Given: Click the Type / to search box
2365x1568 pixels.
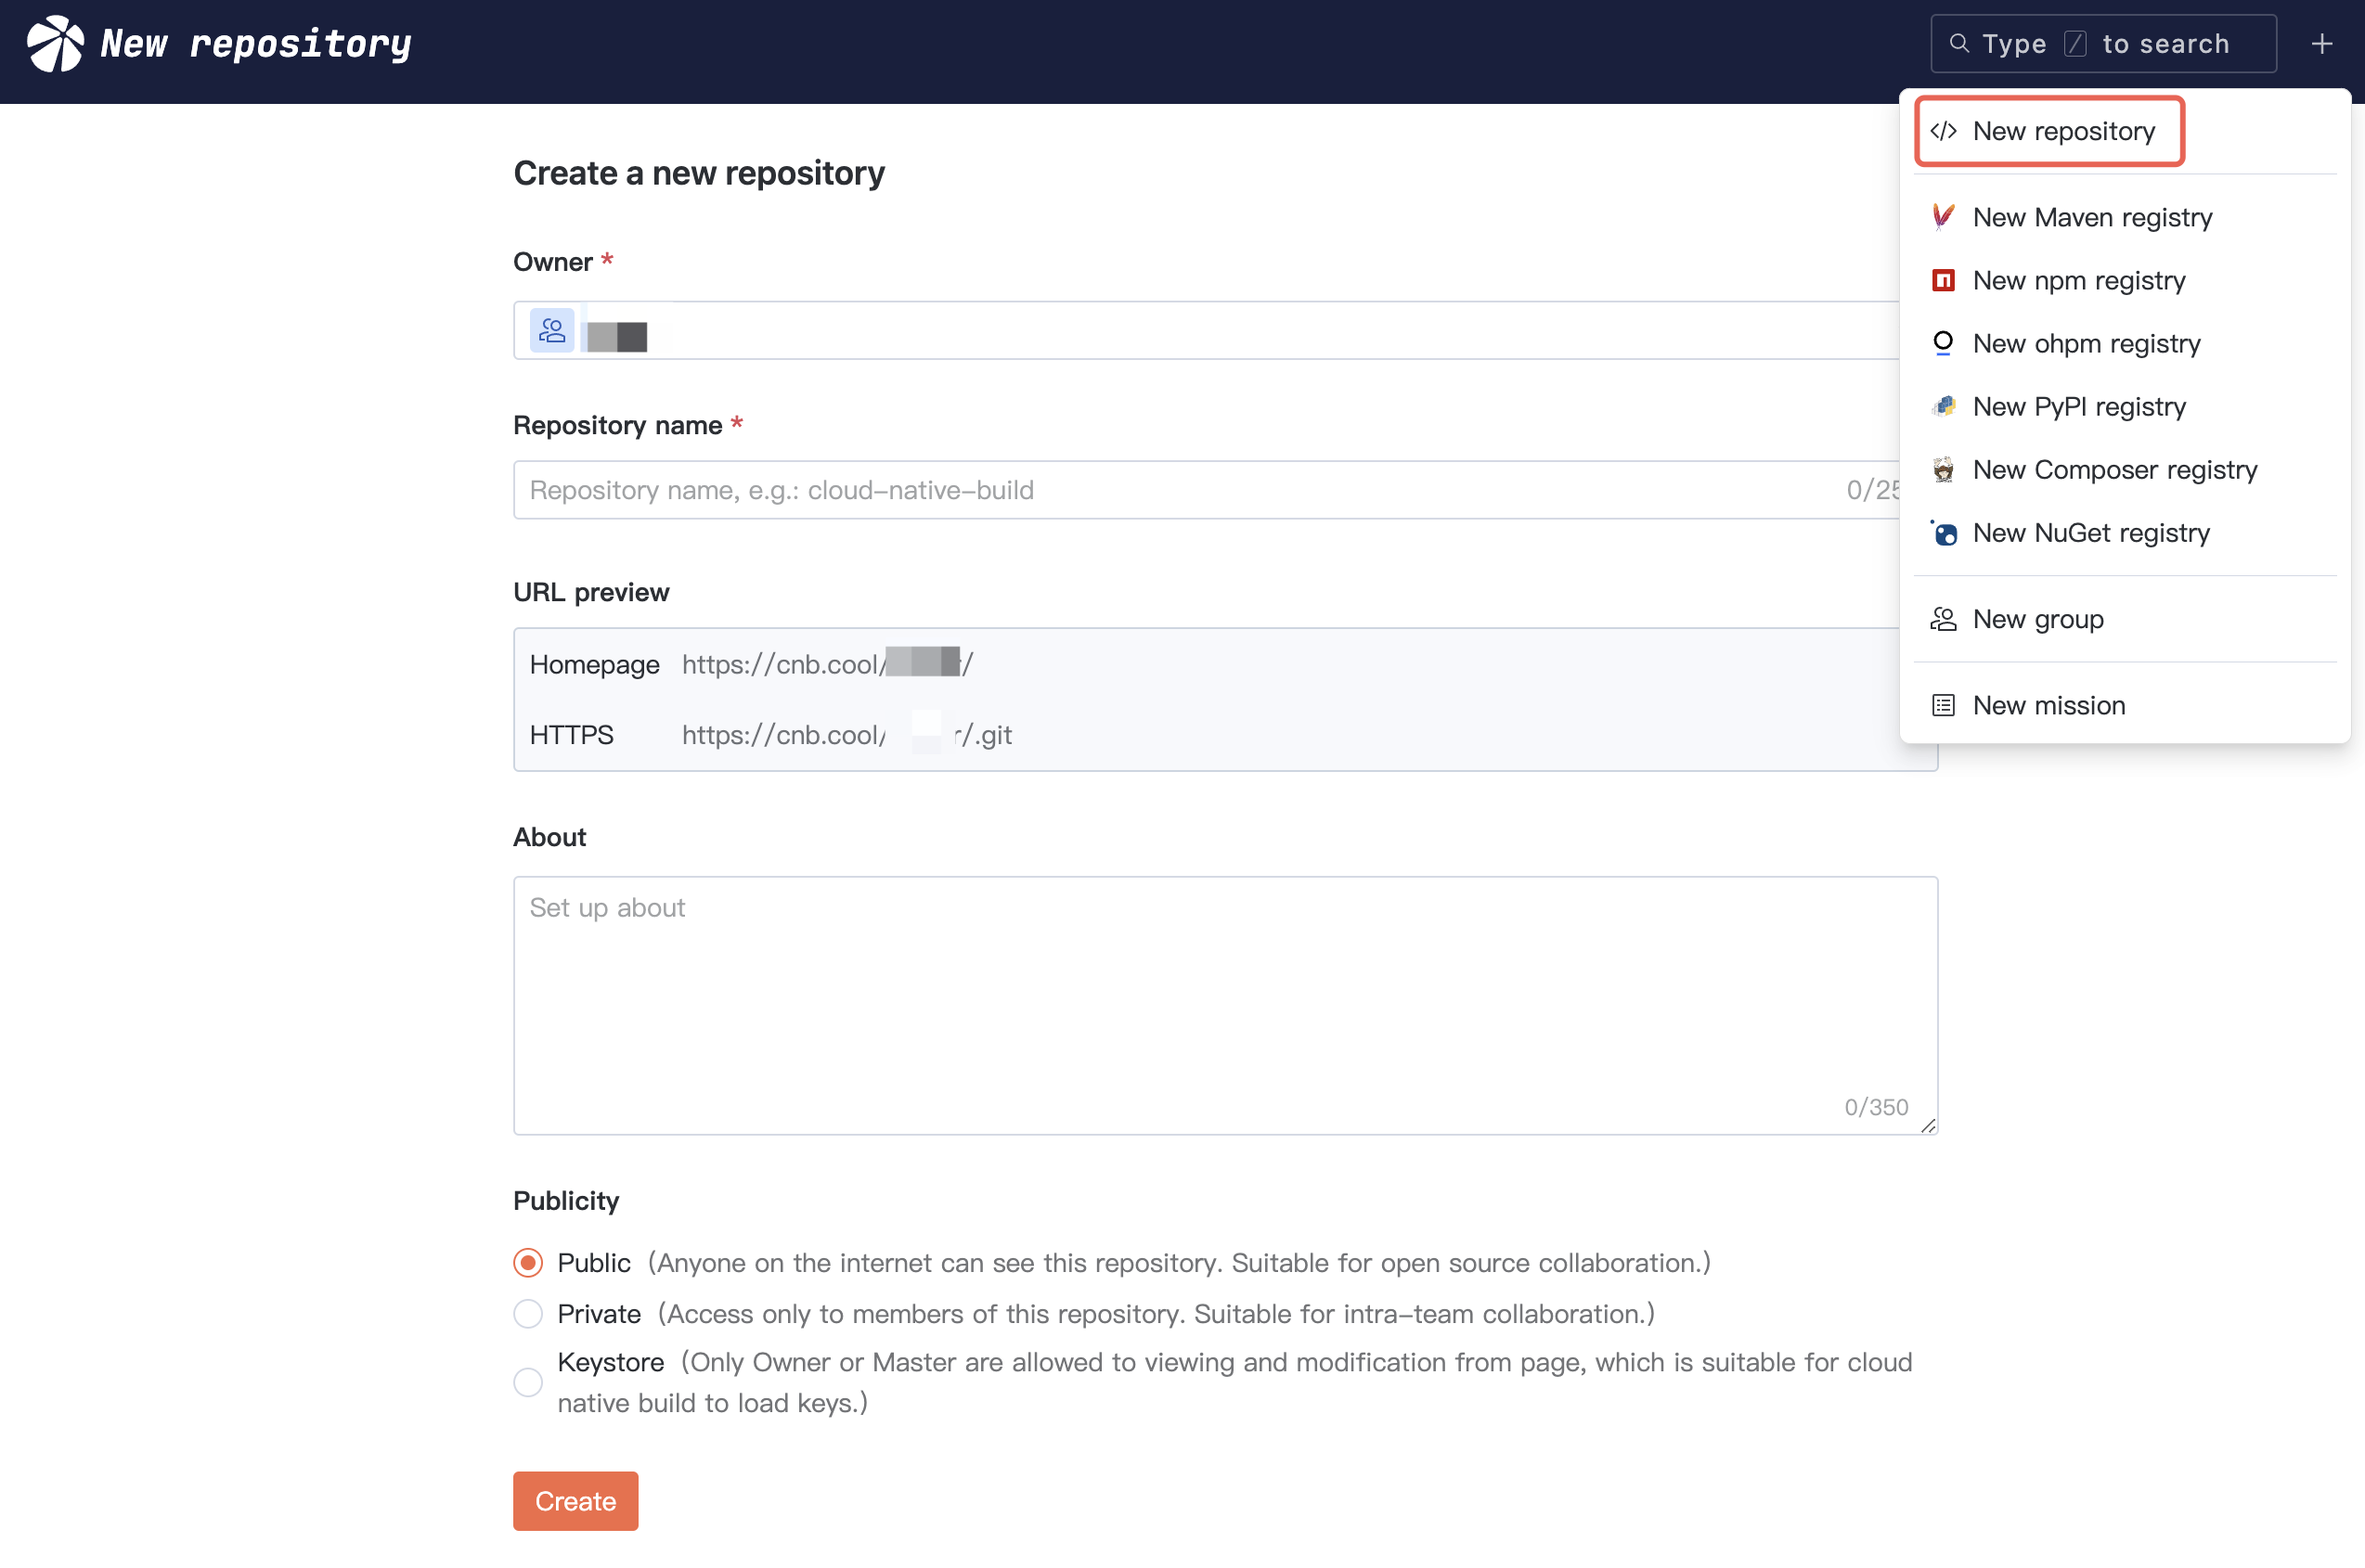Looking at the screenshot, I should (2103, 44).
